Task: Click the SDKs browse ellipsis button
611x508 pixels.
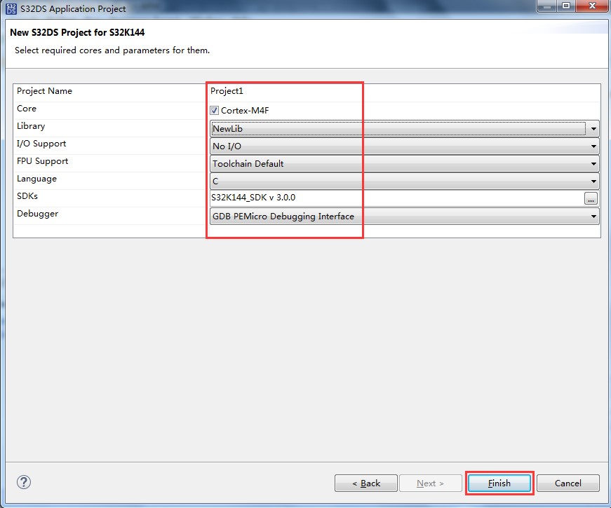Action: click(591, 198)
